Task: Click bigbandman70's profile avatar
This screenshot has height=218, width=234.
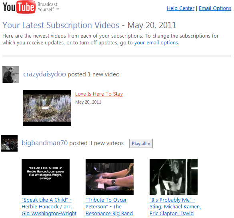Action: [9, 143]
